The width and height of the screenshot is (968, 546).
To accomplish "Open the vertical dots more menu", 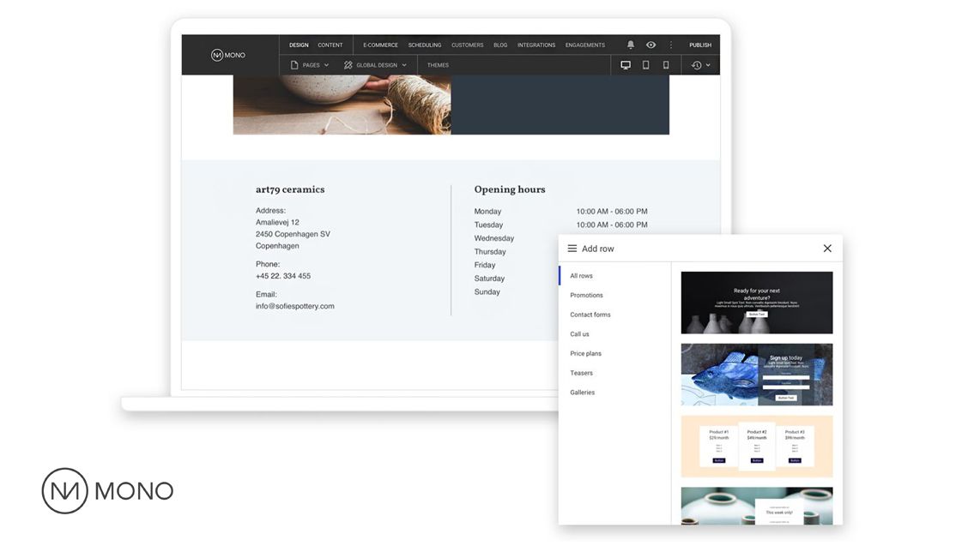I will pyautogui.click(x=671, y=45).
